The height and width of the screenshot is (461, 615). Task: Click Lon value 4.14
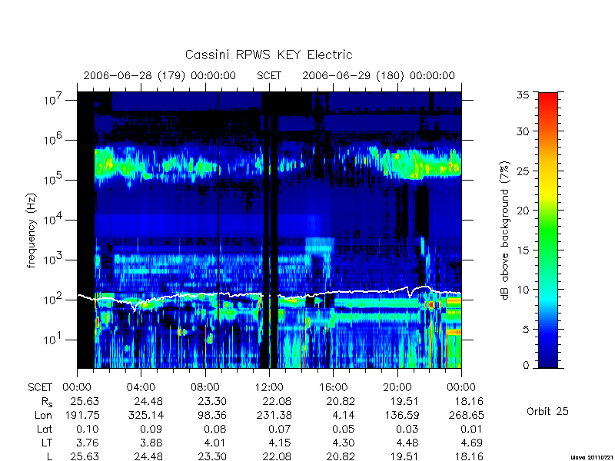click(x=344, y=415)
